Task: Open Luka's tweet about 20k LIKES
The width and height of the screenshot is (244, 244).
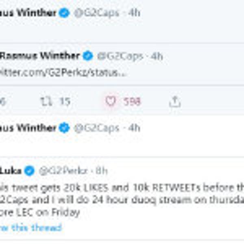Action: (x=122, y=188)
